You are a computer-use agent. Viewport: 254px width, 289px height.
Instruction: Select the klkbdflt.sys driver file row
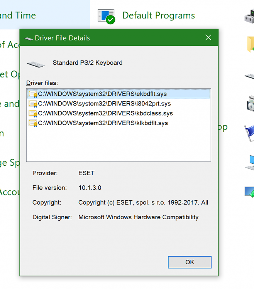point(103,123)
